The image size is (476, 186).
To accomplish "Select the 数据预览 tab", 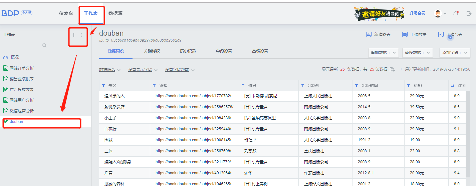I will (x=116, y=51).
